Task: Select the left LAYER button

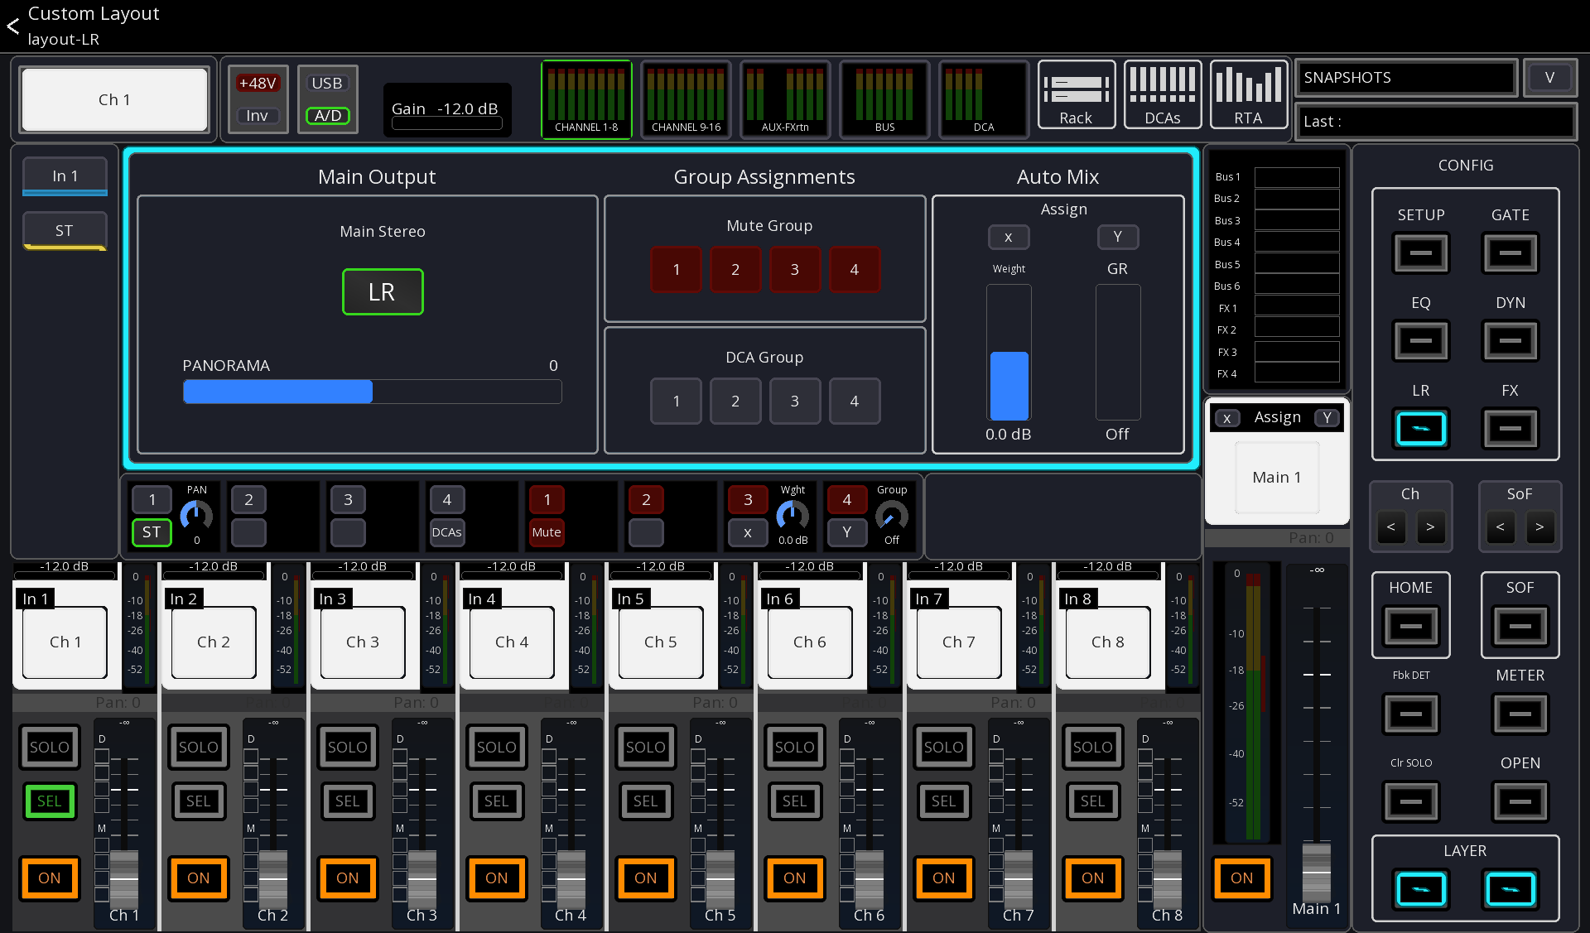Action: coord(1421,890)
